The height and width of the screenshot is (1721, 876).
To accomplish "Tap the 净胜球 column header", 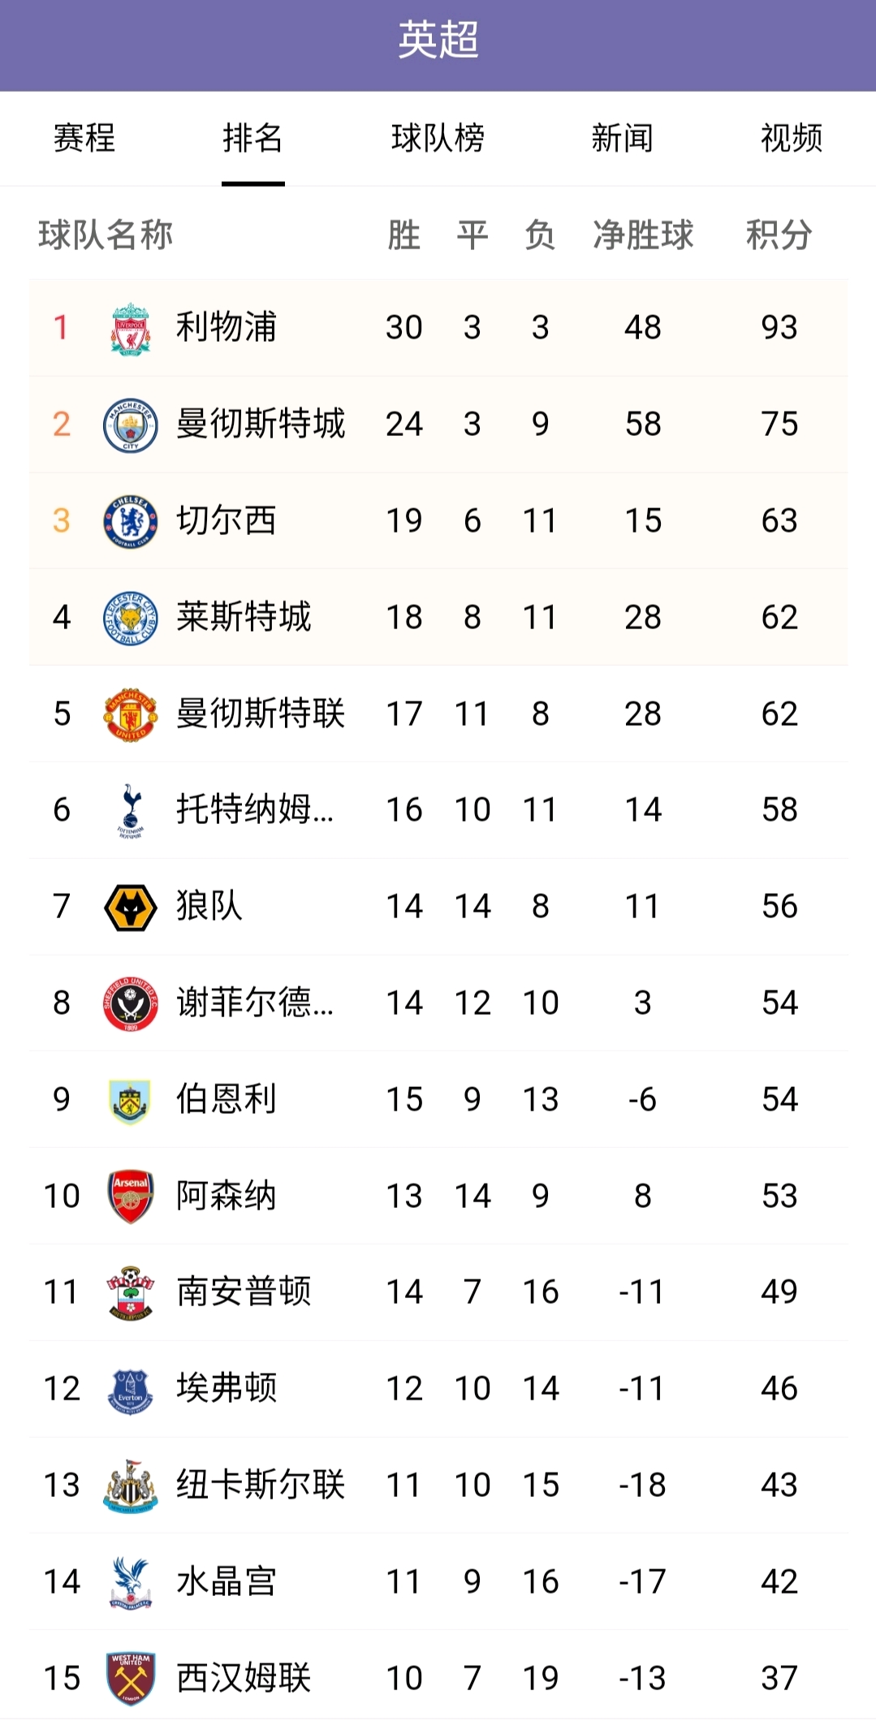I will click(x=643, y=235).
